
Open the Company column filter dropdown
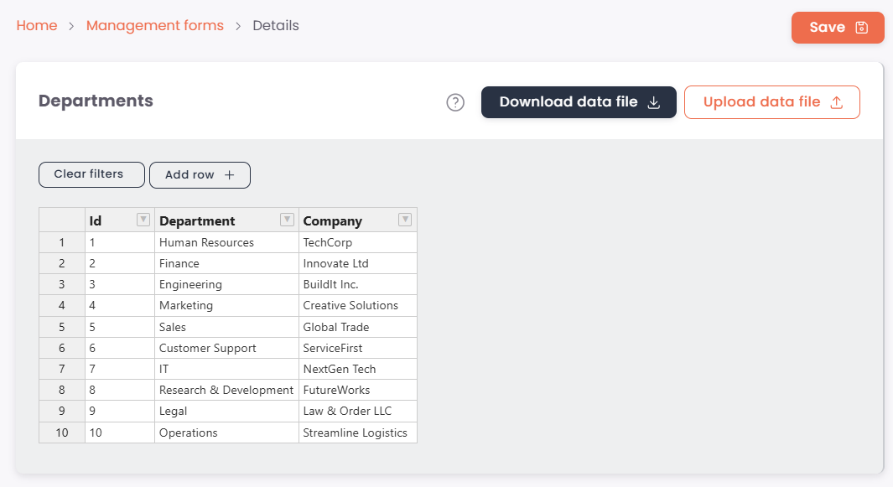pos(405,220)
